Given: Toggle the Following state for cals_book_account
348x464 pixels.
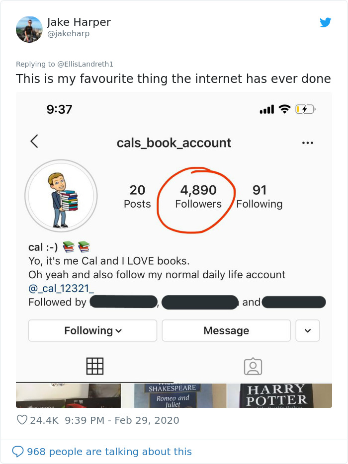Looking at the screenshot, I should coord(92,330).
